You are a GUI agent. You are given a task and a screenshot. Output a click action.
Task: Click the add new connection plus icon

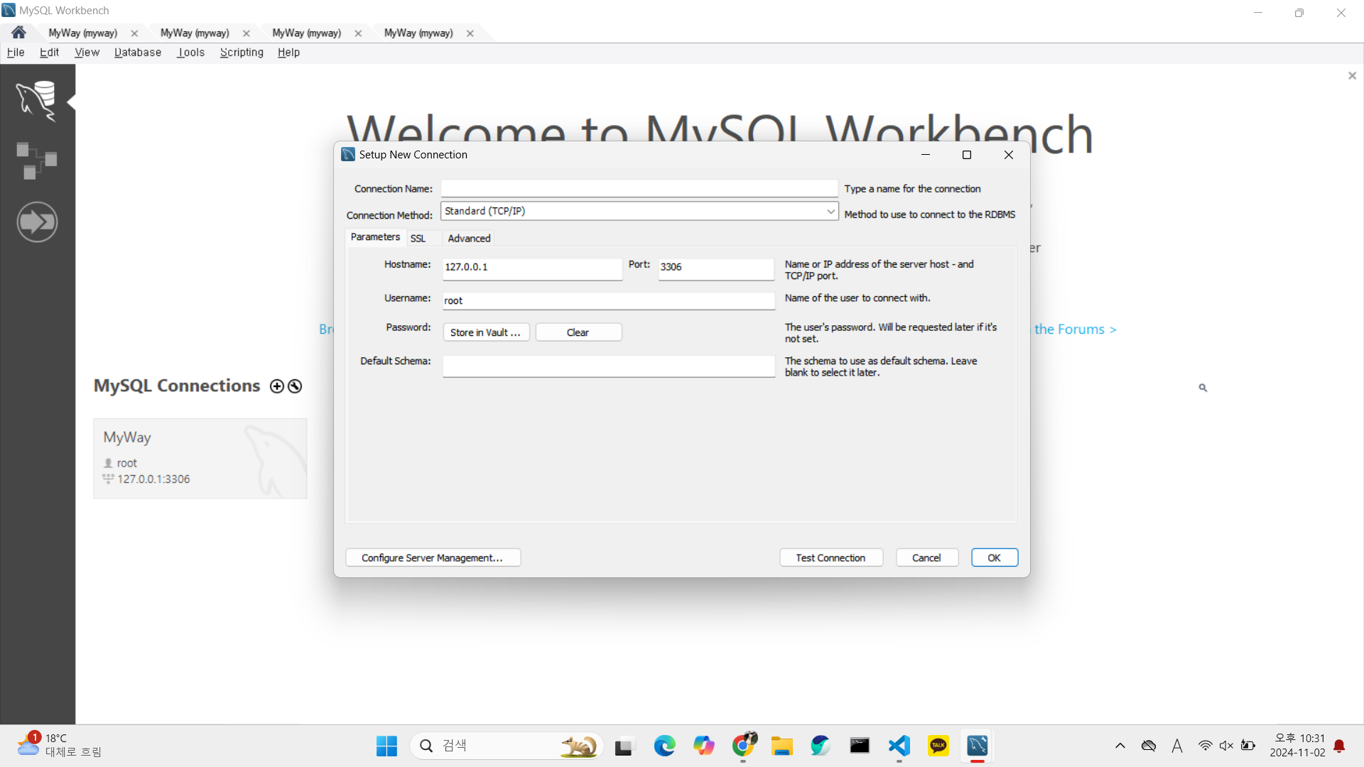click(277, 386)
